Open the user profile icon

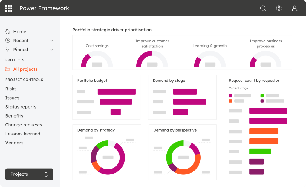295,8
